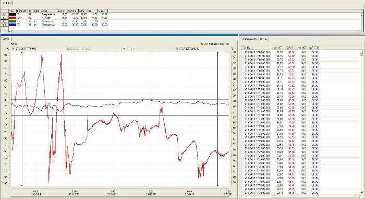Image resolution: width=365 pixels, height=199 pixels.
Task: Click the left vertical cursor line on chart
Action: (x=22, y=119)
